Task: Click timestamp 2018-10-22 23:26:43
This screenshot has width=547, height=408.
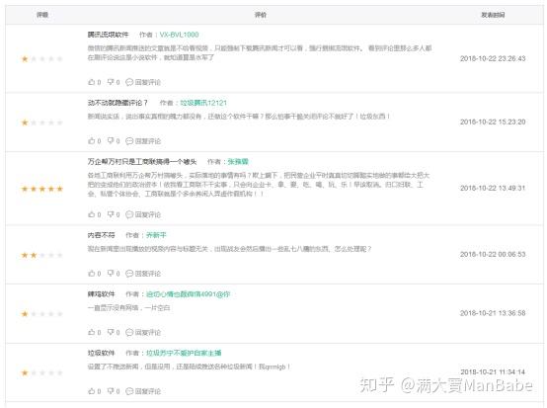Action: click(493, 58)
